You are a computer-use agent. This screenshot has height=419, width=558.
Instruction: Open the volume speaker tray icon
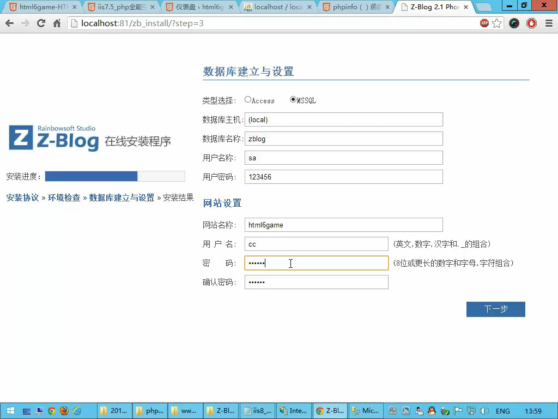pyautogui.click(x=484, y=411)
